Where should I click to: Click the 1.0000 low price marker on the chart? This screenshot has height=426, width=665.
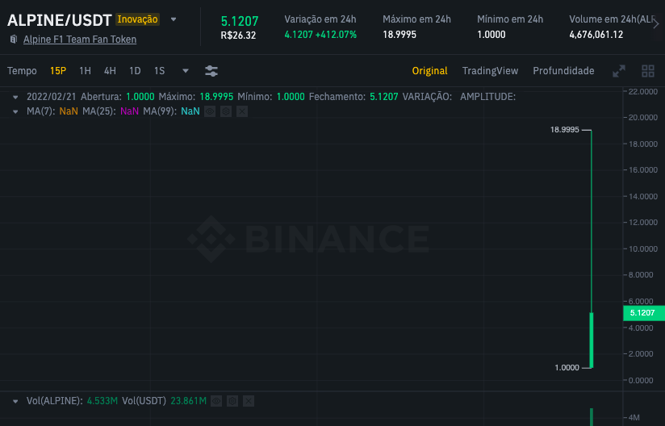567,367
